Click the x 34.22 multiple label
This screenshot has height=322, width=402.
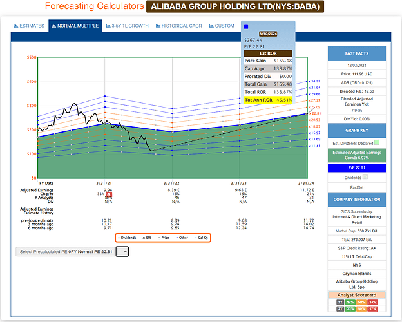[x=314, y=81]
